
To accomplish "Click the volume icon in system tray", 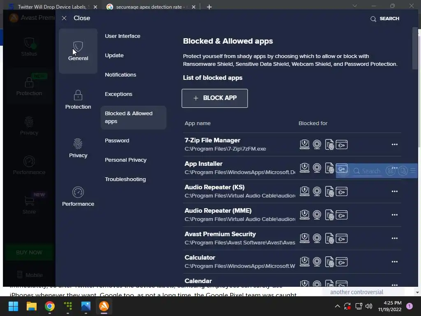I will click(369, 306).
